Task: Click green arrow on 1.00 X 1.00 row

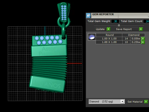Action: pos(143,39)
